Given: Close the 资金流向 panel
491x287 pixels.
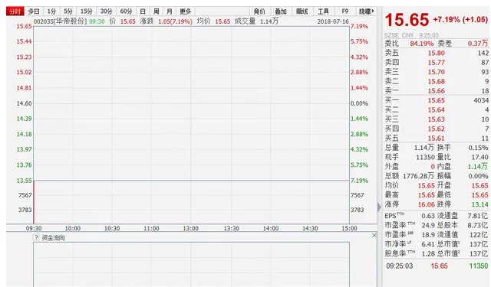Looking at the screenshot, I should point(374,235).
